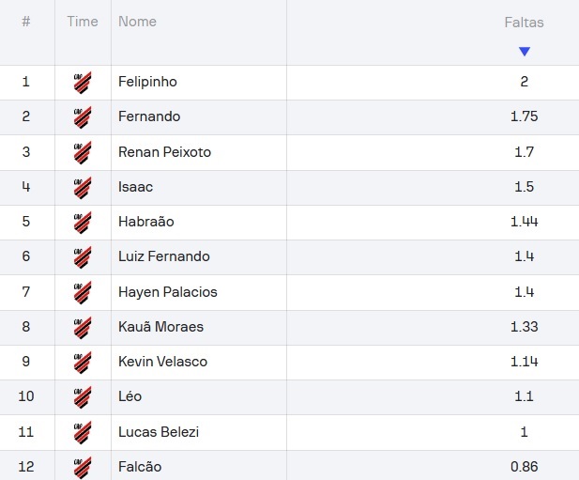Click the club badge in Isaac's row
Screen dimensions: 579x480
pos(83,188)
